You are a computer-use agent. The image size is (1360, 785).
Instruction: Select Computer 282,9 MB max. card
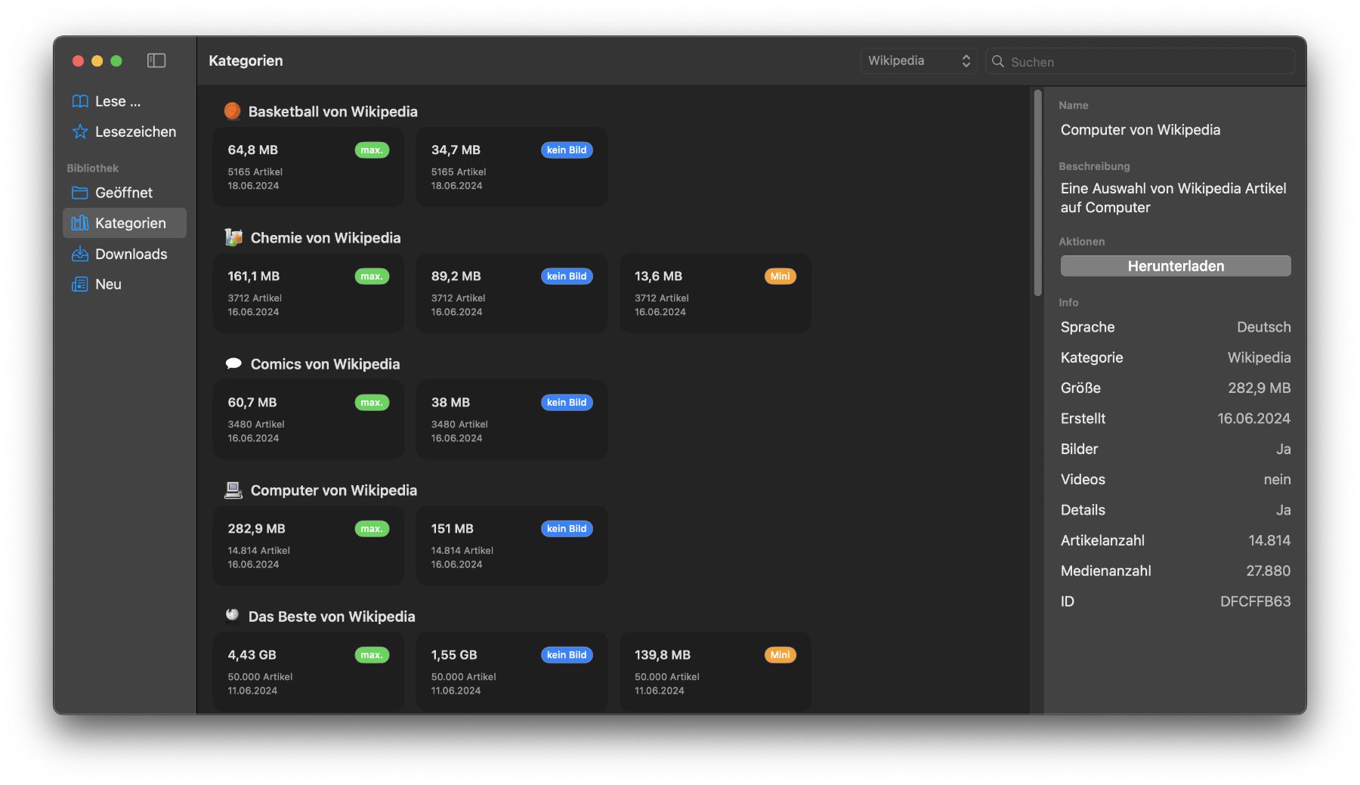coord(308,545)
